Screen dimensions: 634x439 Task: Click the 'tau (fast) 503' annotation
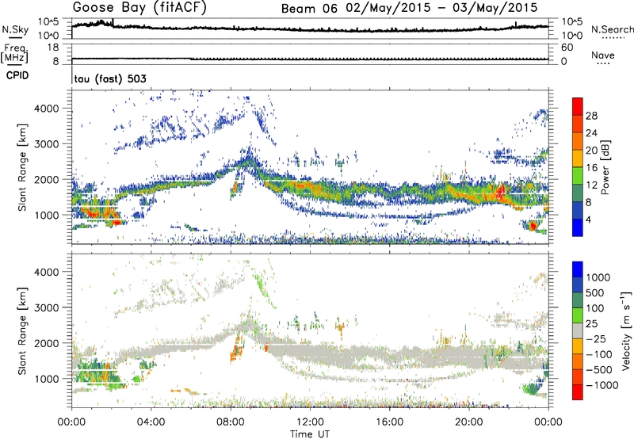(x=110, y=78)
